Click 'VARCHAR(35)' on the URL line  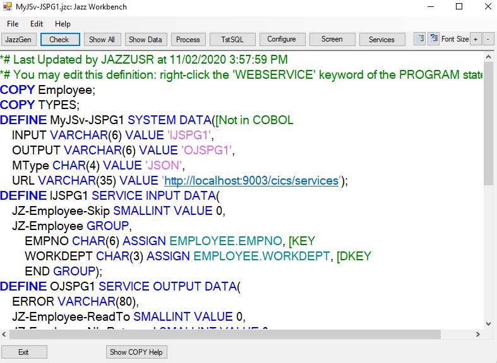77,181
